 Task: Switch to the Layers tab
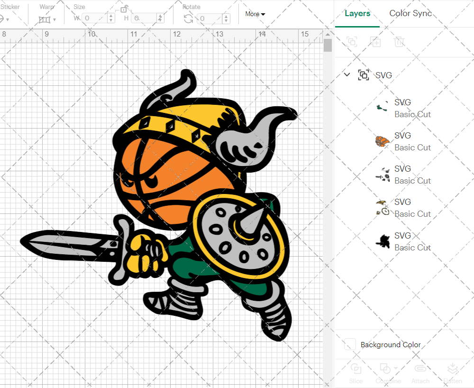pyautogui.click(x=357, y=13)
